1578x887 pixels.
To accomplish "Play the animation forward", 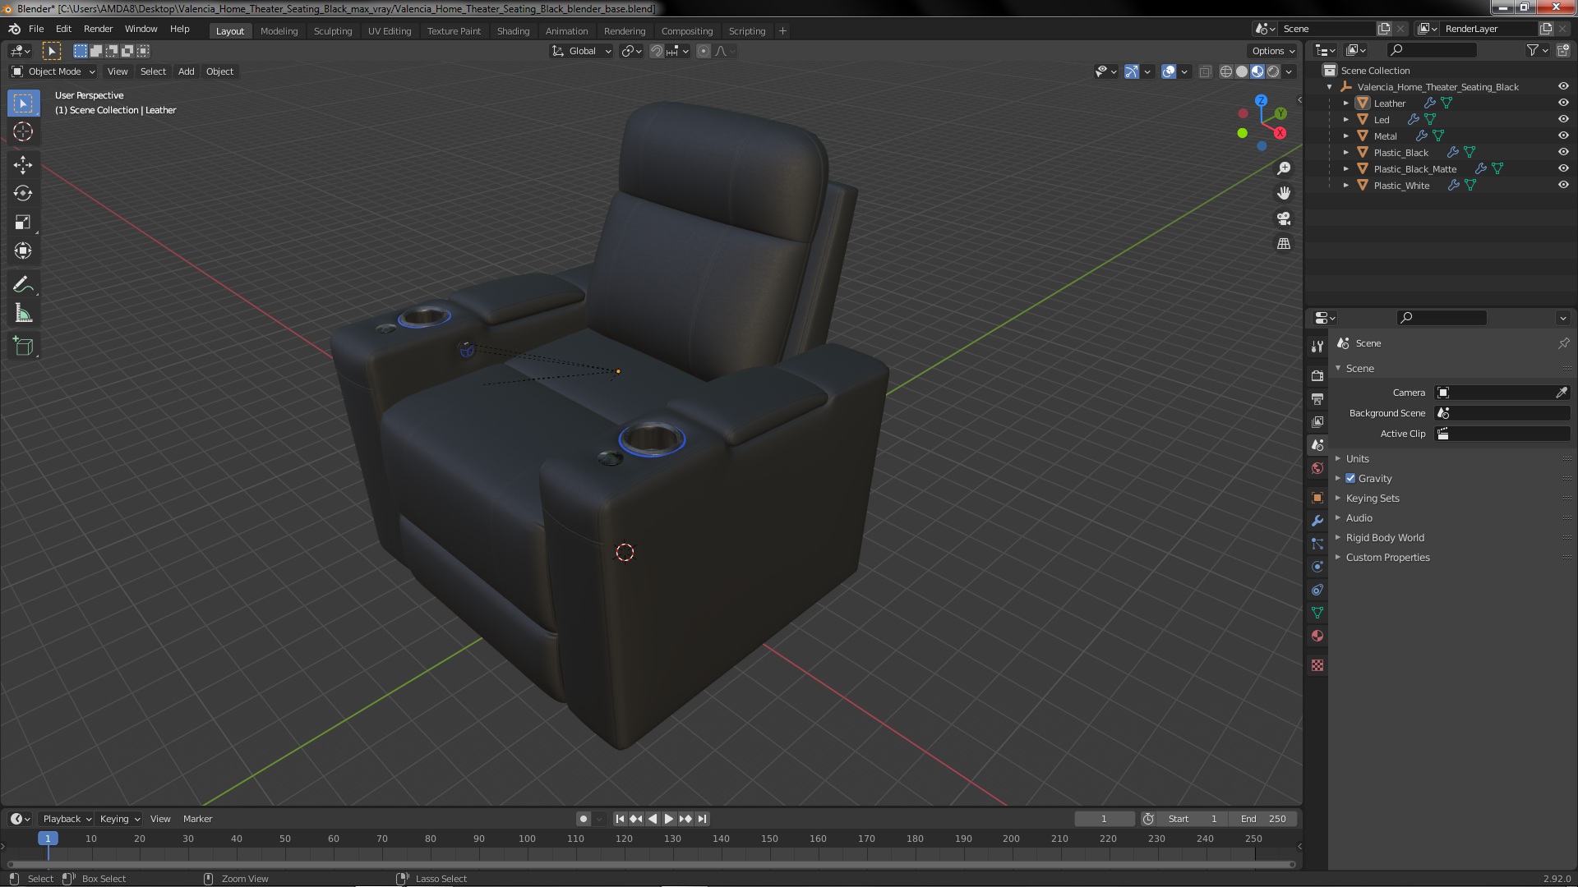I will [x=668, y=819].
